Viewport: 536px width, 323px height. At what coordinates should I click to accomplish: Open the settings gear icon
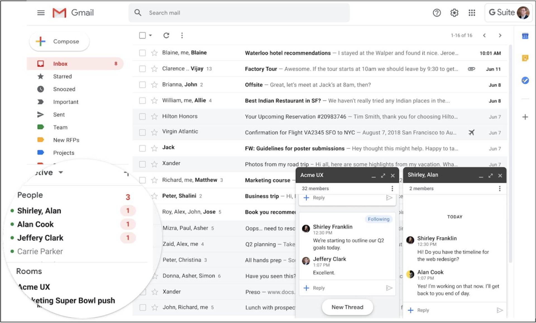tap(454, 13)
